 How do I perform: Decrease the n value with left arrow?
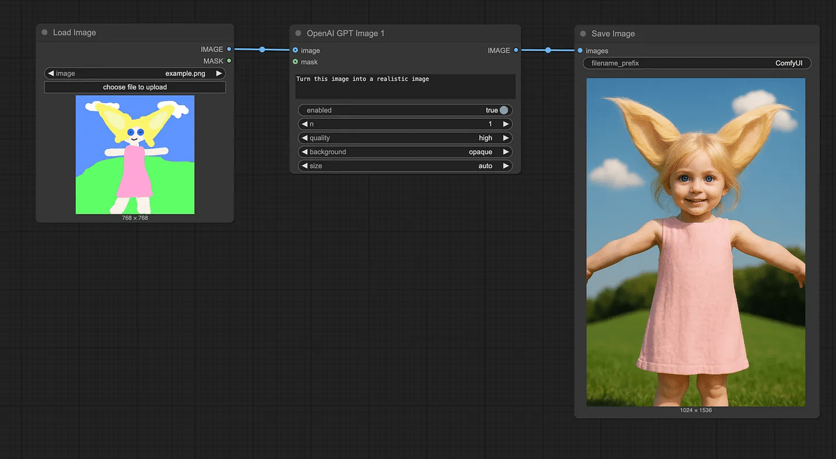[x=304, y=124]
